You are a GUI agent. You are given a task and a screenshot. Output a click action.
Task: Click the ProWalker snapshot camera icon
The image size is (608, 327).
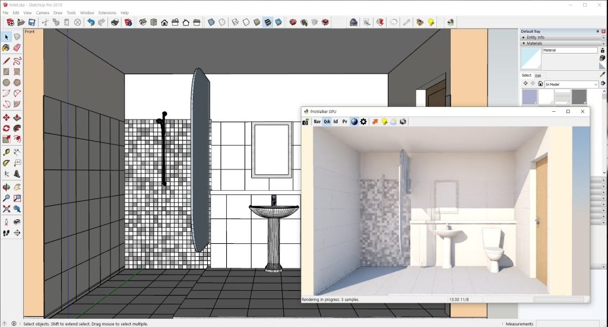click(306, 122)
